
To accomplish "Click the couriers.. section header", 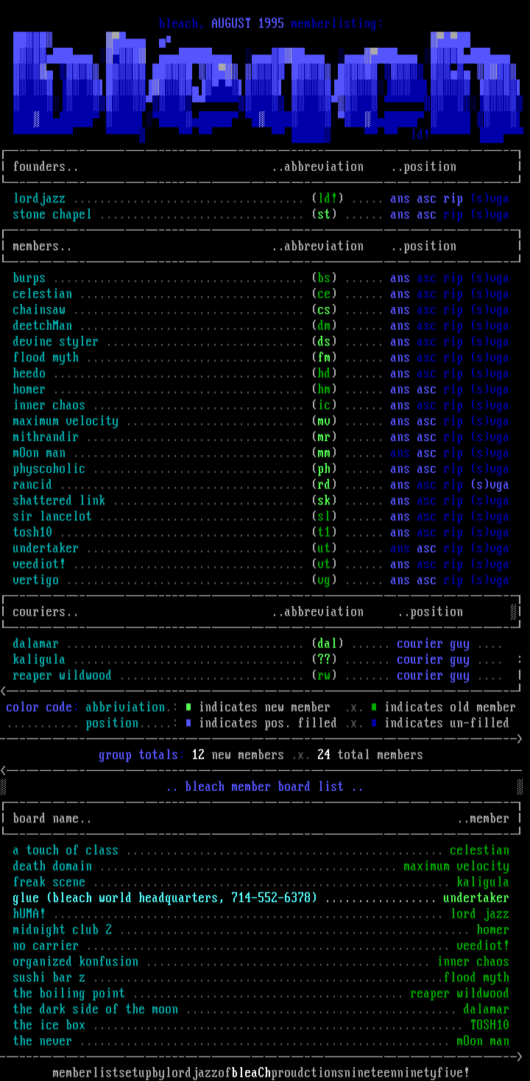I will pos(45,612).
